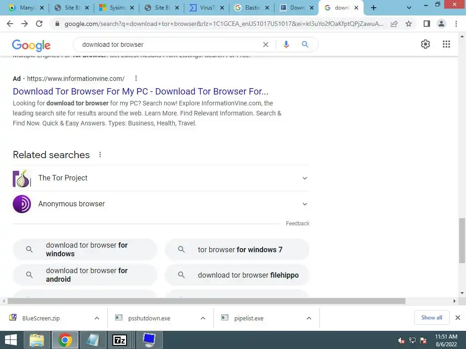Open downloaded BlueScreen.zip file
Screen dimensions: 466x349
tap(41, 318)
